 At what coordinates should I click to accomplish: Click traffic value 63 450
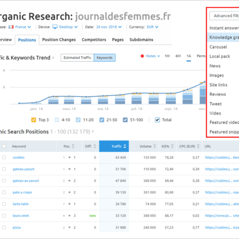click(120, 157)
